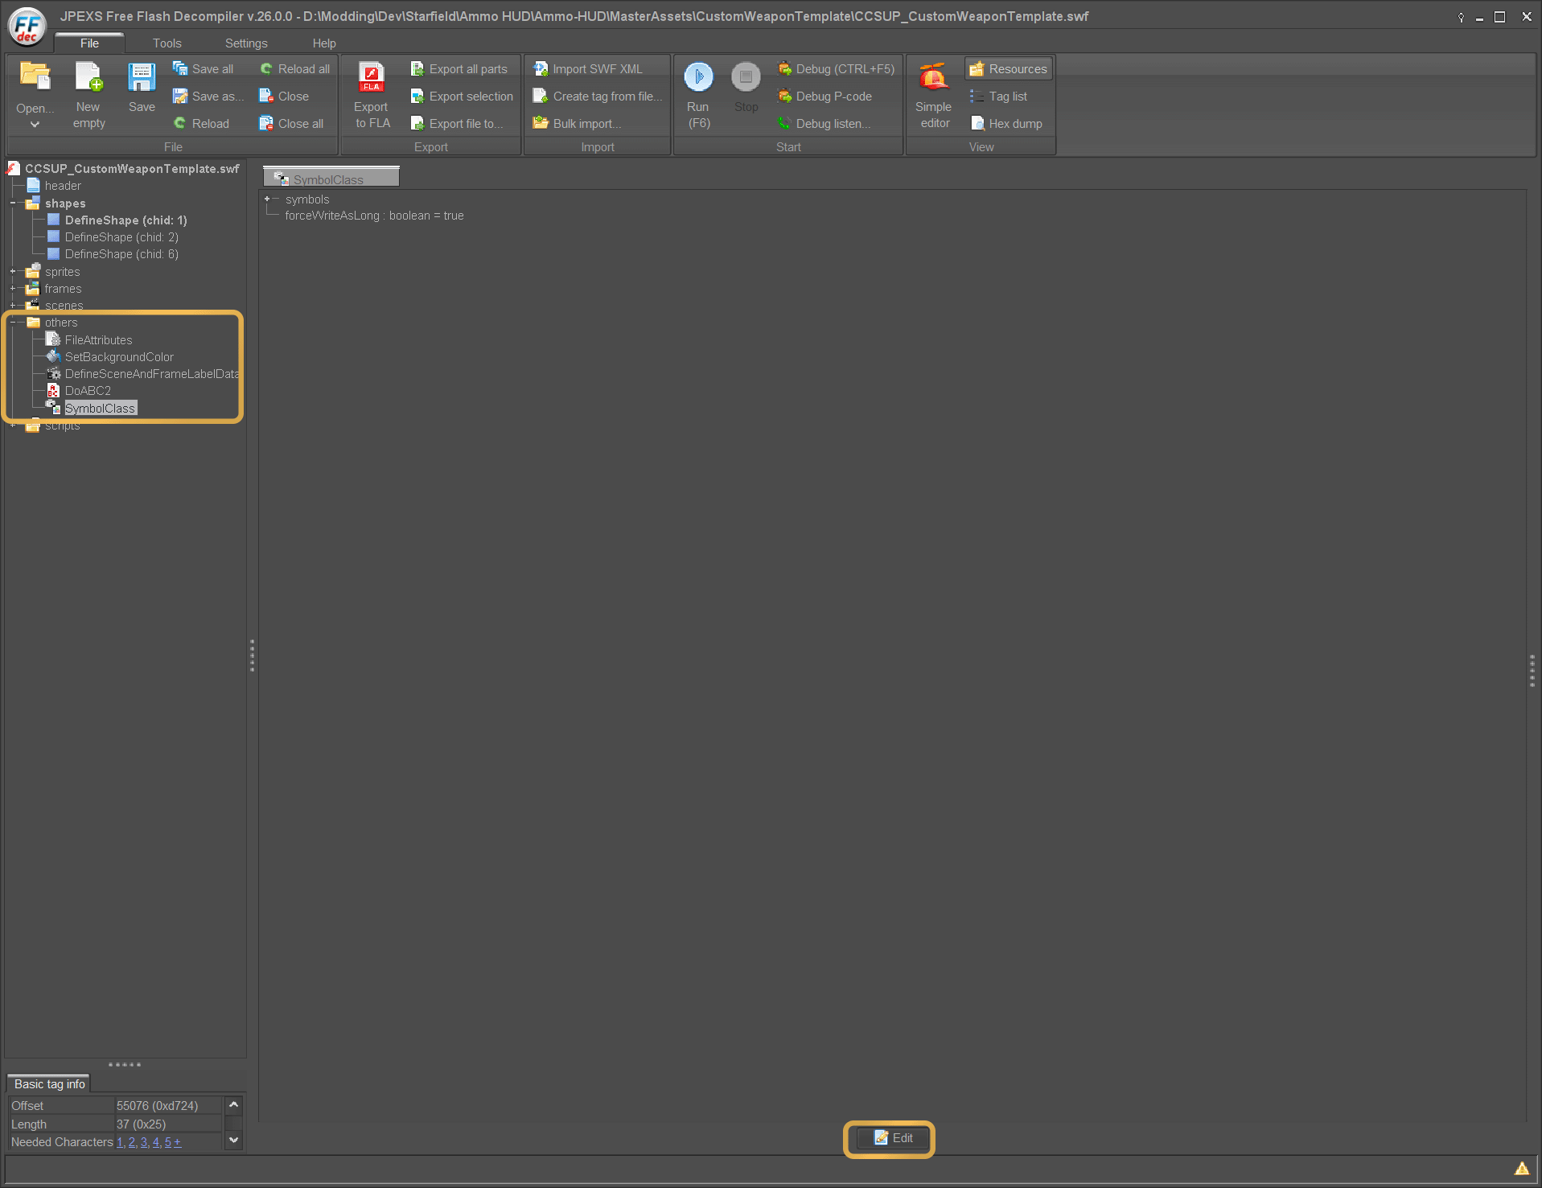The image size is (1542, 1188).
Task: Select the Basic tag info tab
Action: (49, 1084)
